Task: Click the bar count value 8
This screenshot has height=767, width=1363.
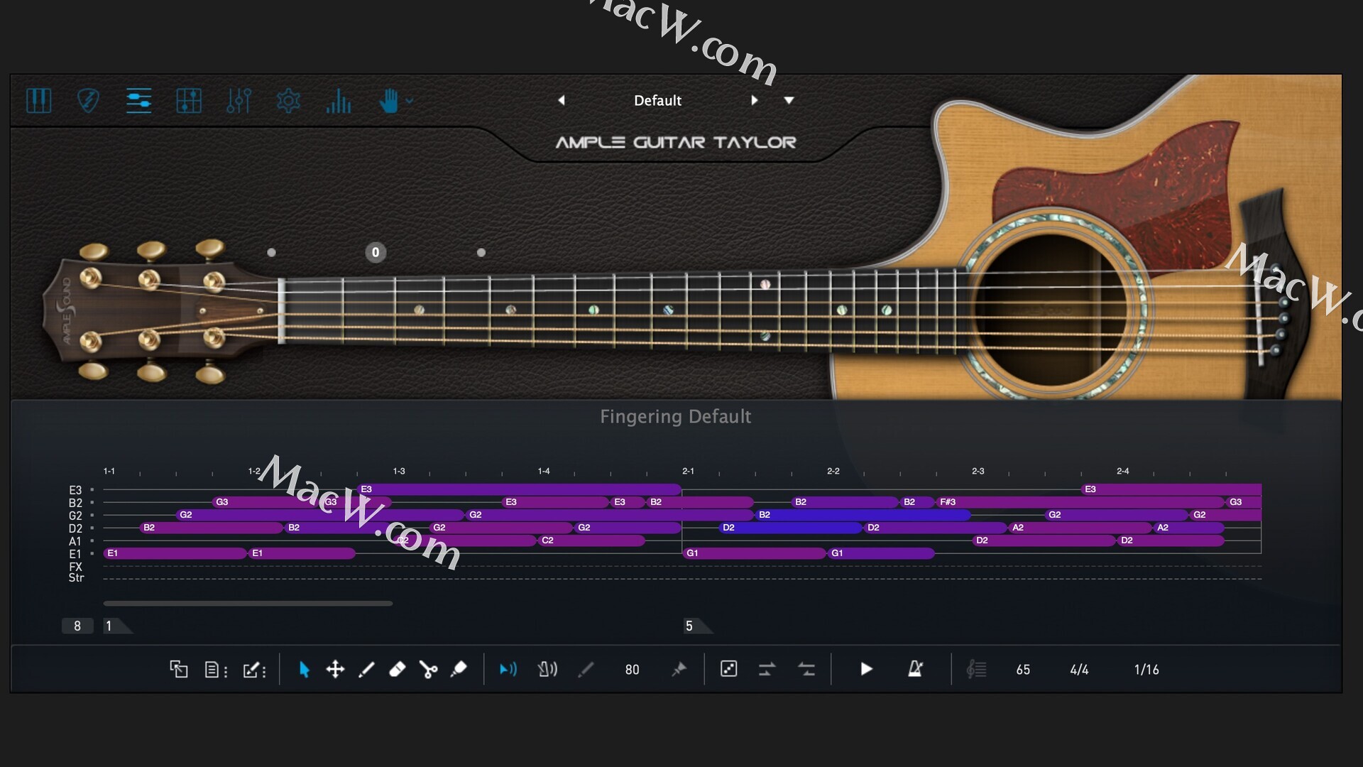Action: (77, 626)
